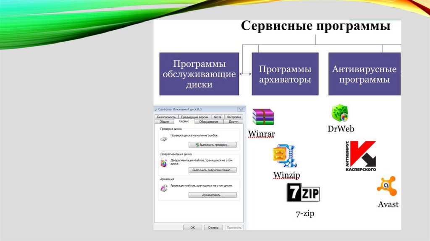This screenshot has height=241, width=430.
Task: Close the disk properties dialog
Action: (x=241, y=109)
